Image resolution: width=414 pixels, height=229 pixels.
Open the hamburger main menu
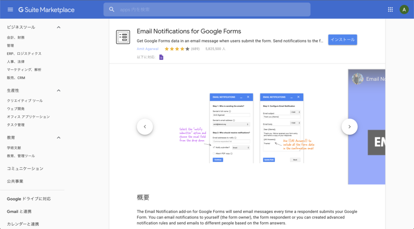point(10,10)
